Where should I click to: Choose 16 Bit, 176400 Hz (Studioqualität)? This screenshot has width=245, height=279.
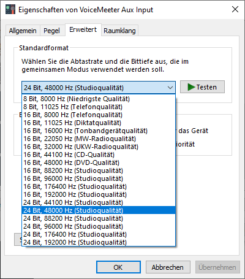coord(99,186)
